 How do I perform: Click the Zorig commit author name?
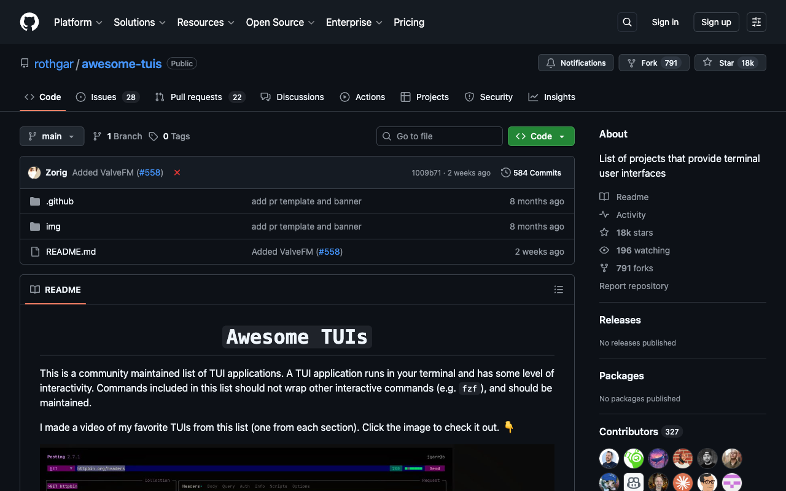pos(56,172)
